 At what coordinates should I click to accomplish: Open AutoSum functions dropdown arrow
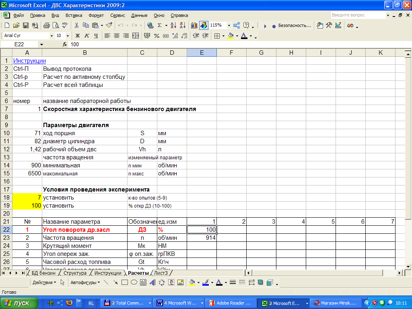coord(166,25)
